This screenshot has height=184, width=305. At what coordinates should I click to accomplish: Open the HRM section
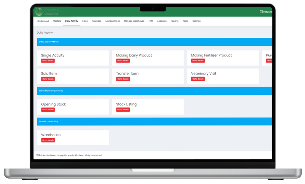(x=151, y=21)
